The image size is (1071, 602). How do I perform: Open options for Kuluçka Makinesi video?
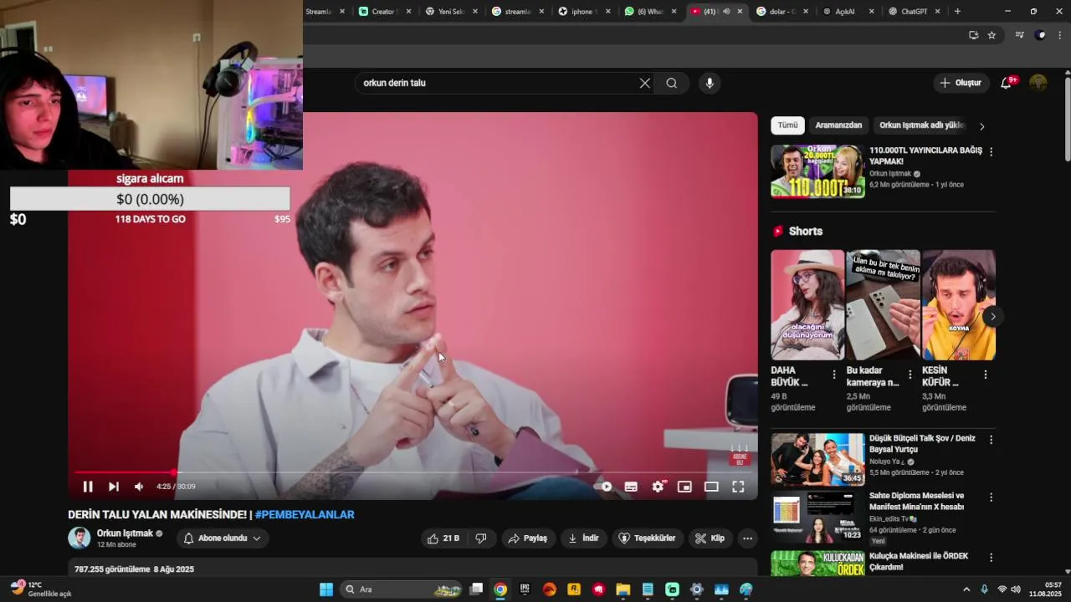click(x=992, y=558)
